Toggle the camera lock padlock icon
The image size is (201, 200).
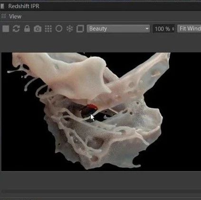pyautogui.click(x=27, y=29)
